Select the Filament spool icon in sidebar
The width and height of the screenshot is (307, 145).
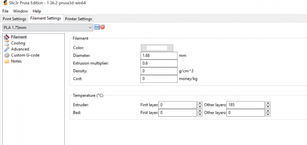pos(7,37)
